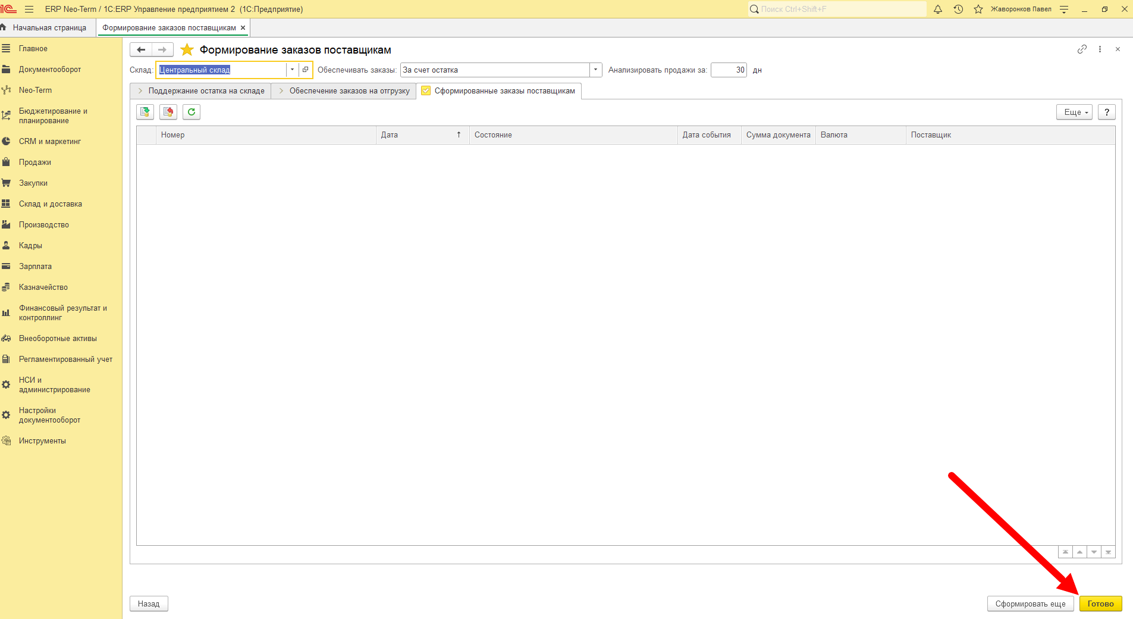1133x619 pixels.
Task: Switch to Поддержание остатка на складе step
Action: pyautogui.click(x=201, y=91)
